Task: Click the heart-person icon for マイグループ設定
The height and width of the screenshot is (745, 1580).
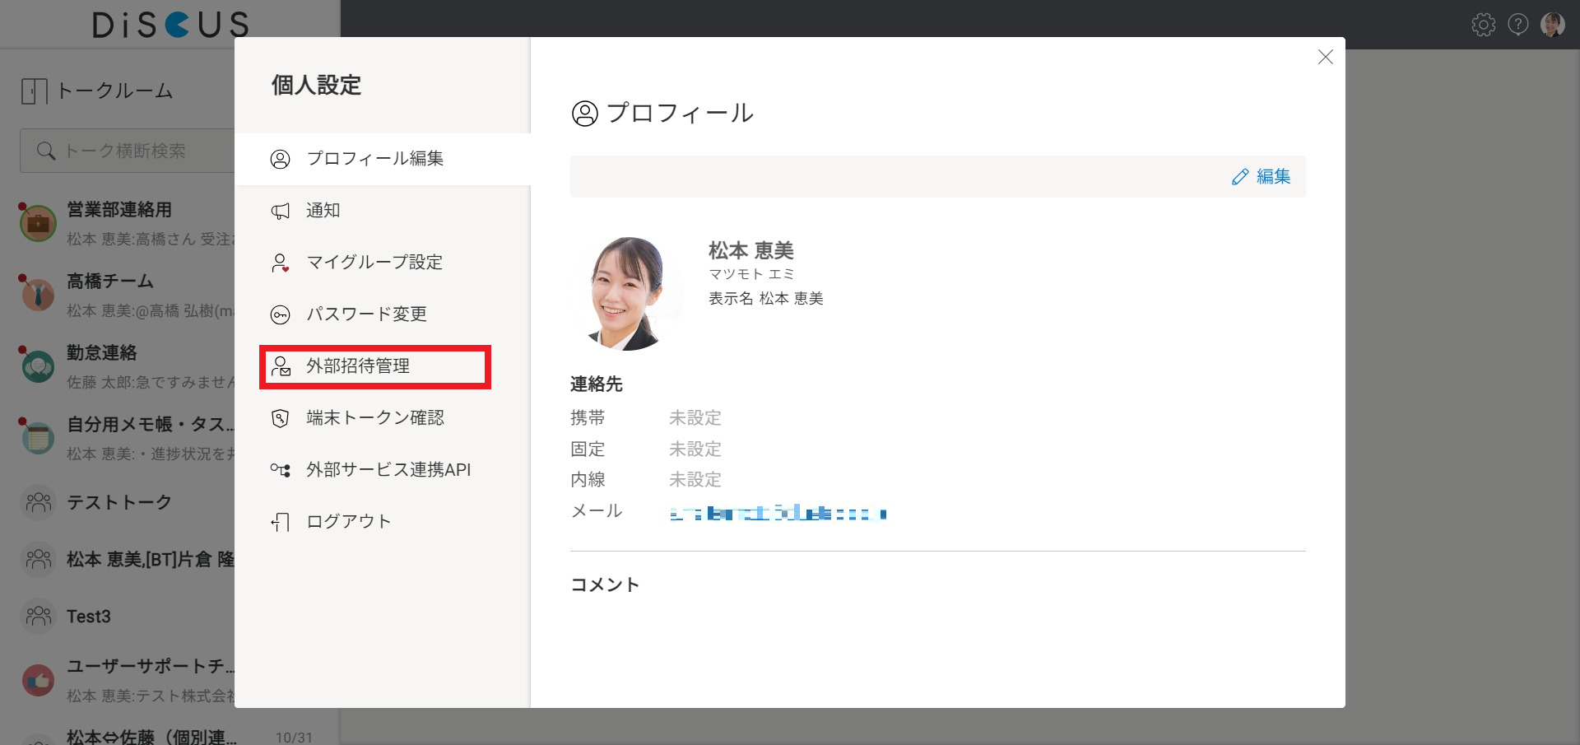Action: pos(281,263)
